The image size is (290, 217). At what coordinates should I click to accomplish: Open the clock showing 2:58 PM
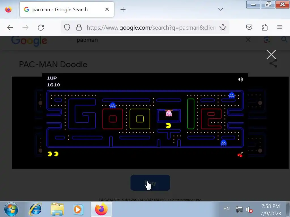click(270, 210)
